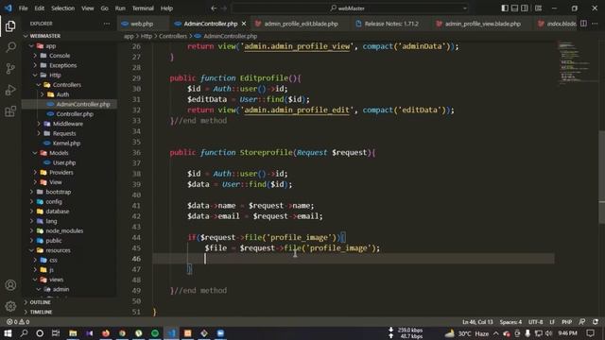Click the Go Back arrow
Viewport: 605px width, 340px height.
click(x=214, y=8)
